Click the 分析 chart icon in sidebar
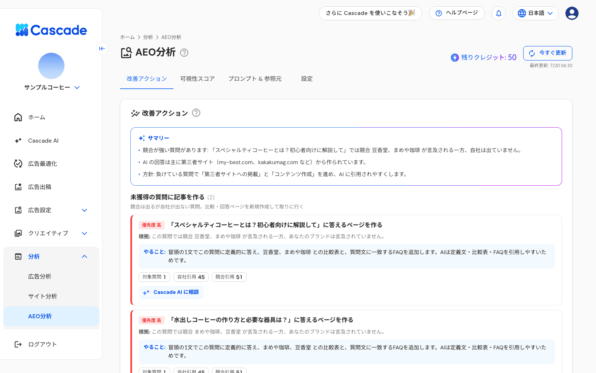This screenshot has width=596, height=373. point(18,257)
